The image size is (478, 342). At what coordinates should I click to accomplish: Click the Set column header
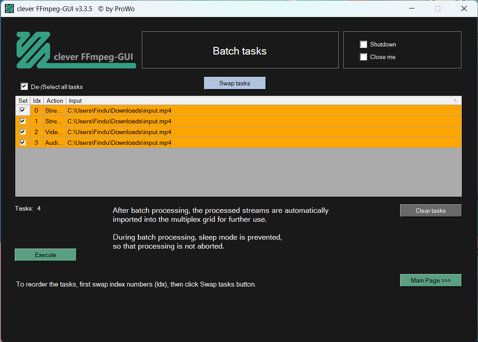coord(23,101)
